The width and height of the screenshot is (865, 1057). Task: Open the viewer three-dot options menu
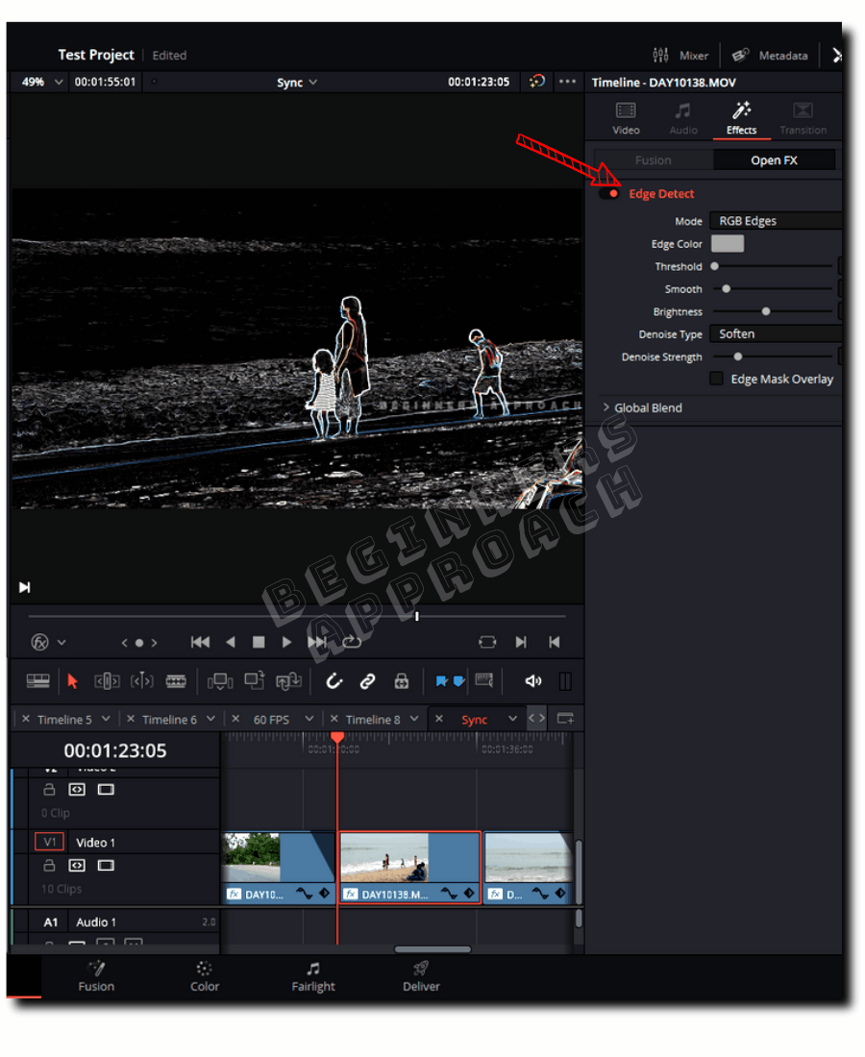568,82
